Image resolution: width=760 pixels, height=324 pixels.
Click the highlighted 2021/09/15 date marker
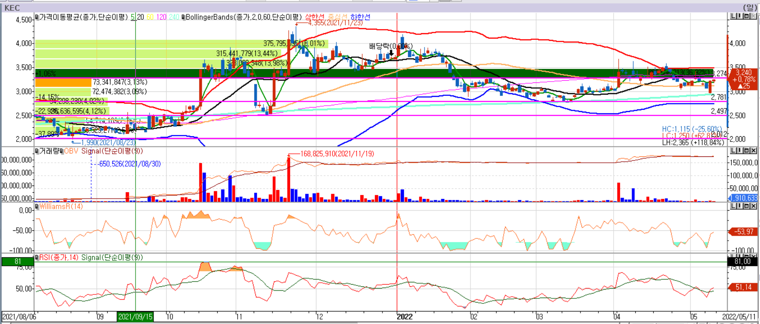click(x=135, y=317)
